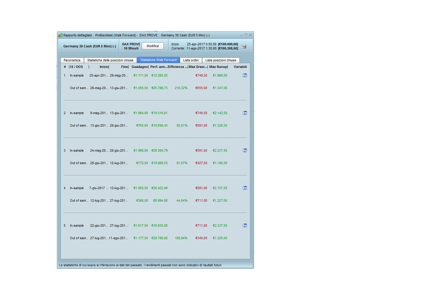Click the Perf. ann... column header

click(x=159, y=67)
